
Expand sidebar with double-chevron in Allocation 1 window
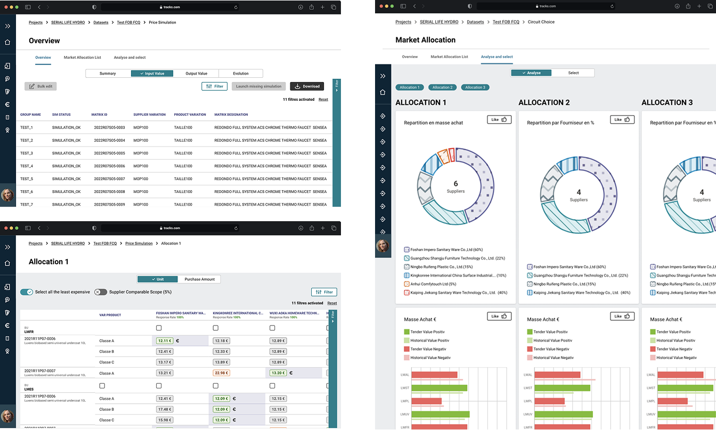click(x=7, y=247)
